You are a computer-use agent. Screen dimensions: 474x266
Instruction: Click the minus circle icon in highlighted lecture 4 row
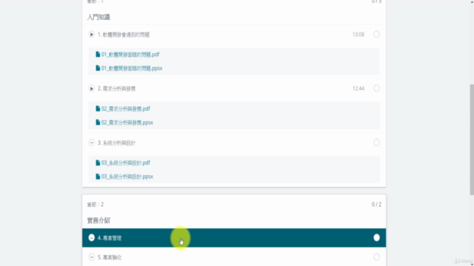[x=91, y=238]
